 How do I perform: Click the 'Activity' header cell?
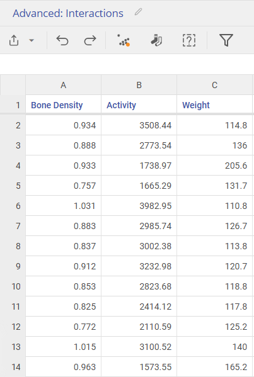point(139,105)
